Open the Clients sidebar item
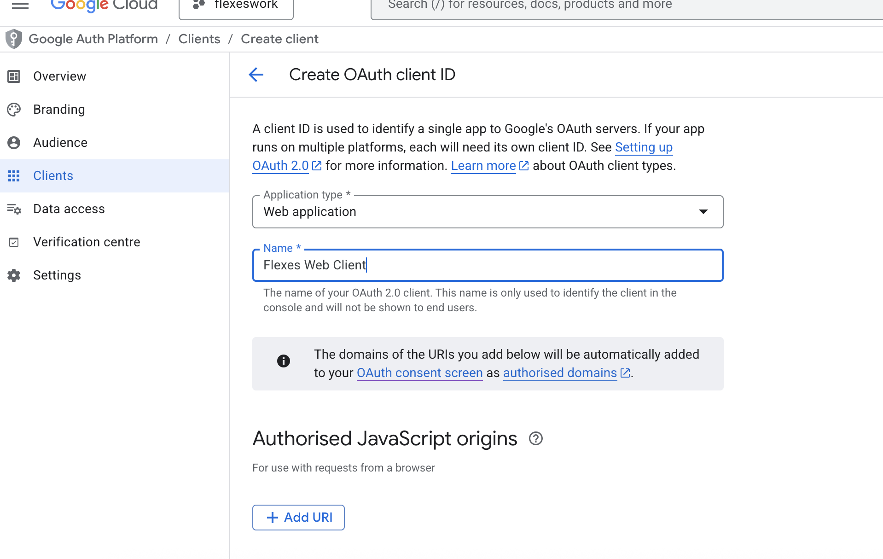The image size is (883, 559). coord(53,176)
